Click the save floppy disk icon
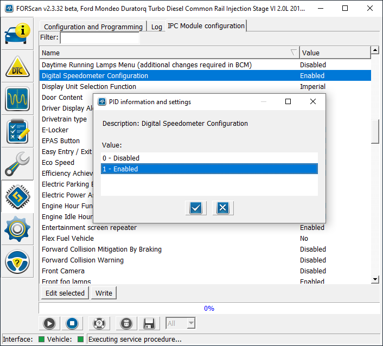Screen dimensions: 383x346 pos(149,324)
